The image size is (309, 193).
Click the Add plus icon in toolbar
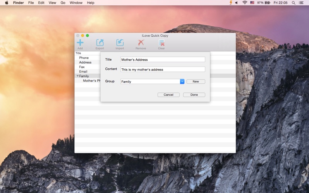tap(80, 42)
